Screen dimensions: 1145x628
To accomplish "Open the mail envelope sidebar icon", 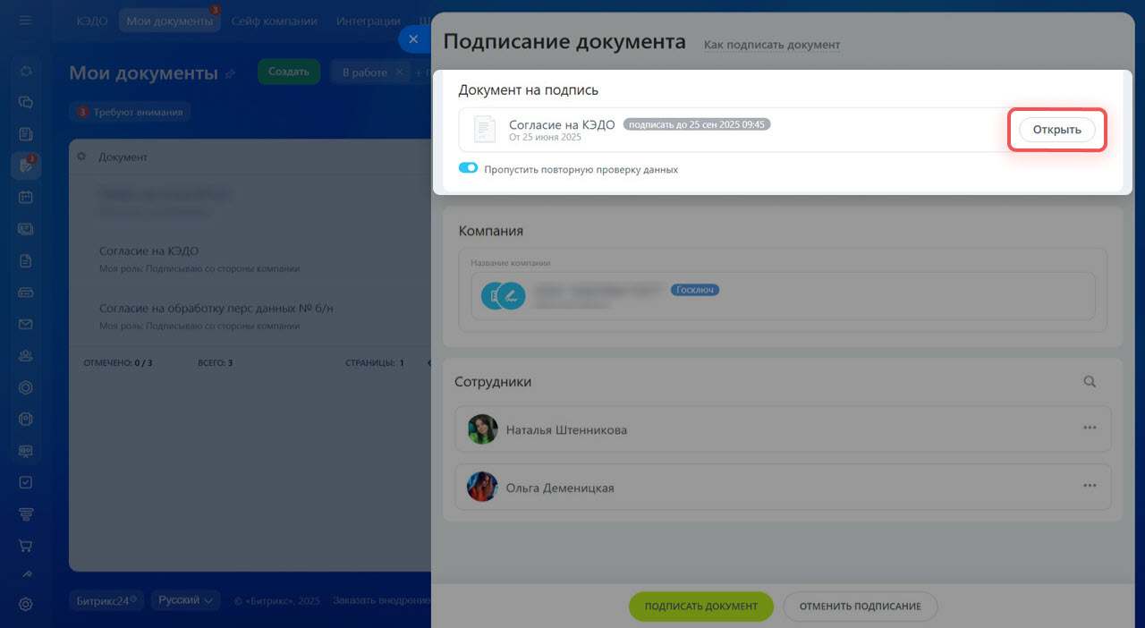I will pos(26,324).
